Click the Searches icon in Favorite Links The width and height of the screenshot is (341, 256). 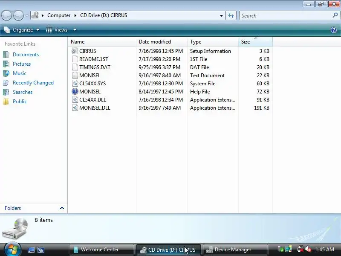point(6,92)
